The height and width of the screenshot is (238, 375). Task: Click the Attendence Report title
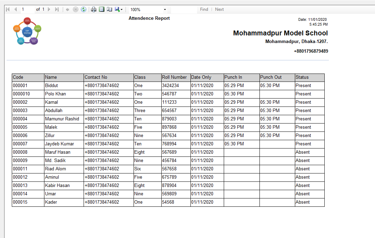[149, 18]
